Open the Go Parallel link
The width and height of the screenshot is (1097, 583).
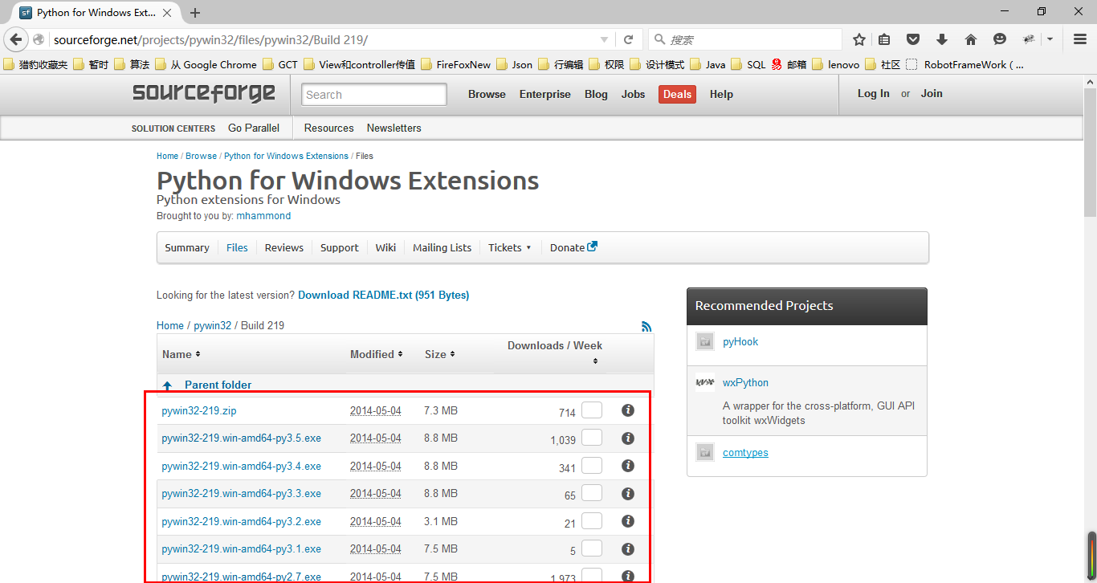point(254,128)
